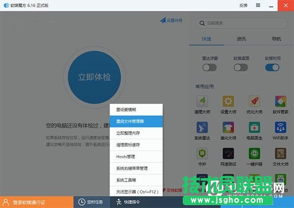Click the 登录软媒通行证 login button
This screenshot has height=208, width=294.
coord(37,202)
